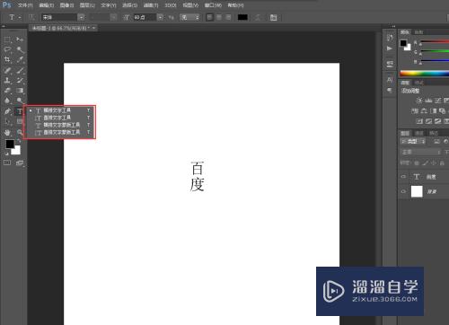Open the History panel icon
This screenshot has height=325, width=449.
tap(390, 38)
